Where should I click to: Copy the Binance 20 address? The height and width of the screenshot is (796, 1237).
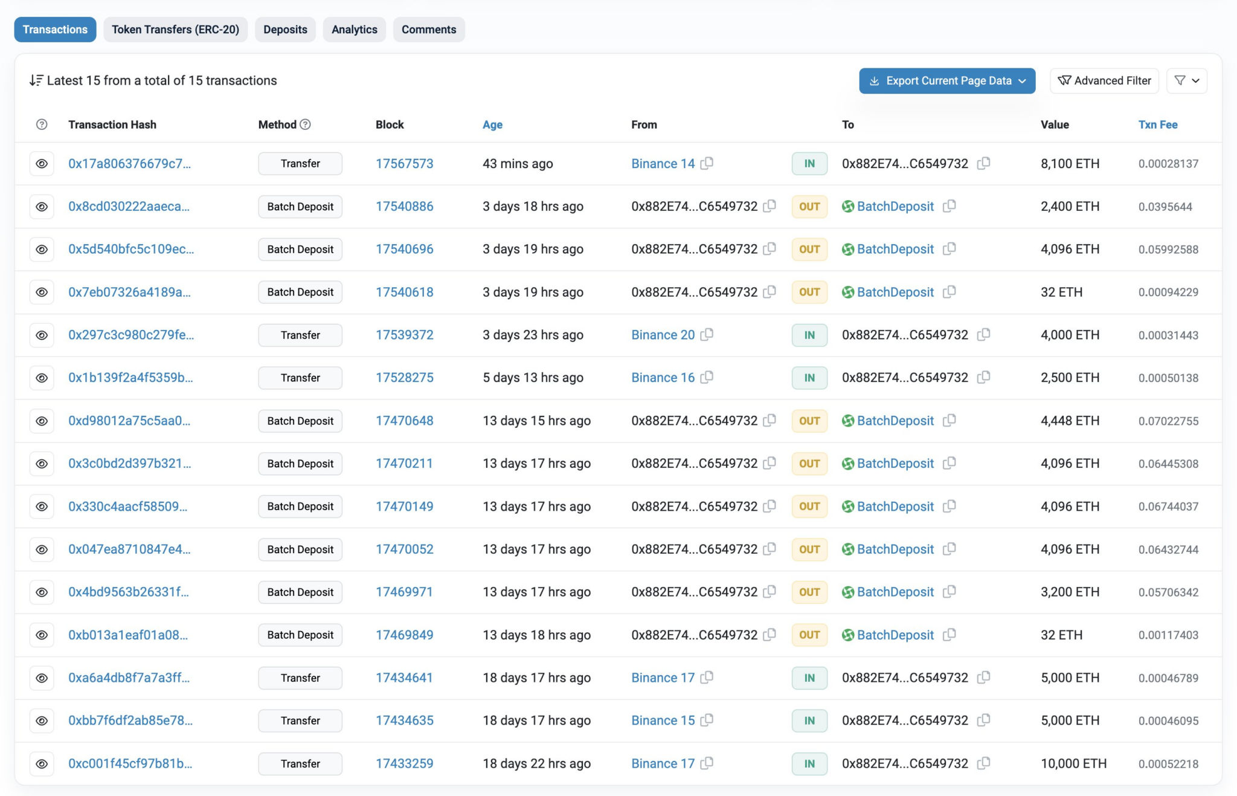(x=707, y=334)
